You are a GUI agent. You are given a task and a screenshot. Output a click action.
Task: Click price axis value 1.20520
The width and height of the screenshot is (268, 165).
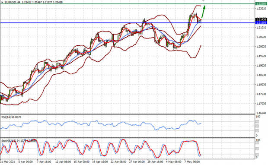coord(262,37)
